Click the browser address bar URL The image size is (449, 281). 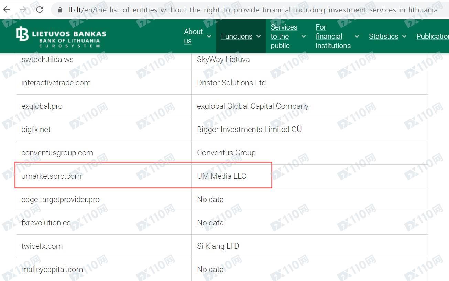pyautogui.click(x=253, y=10)
